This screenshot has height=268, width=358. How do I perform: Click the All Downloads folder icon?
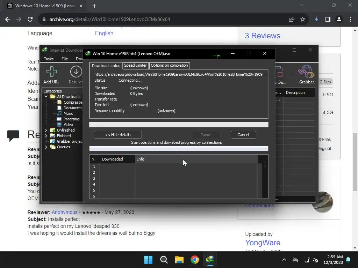click(x=53, y=96)
